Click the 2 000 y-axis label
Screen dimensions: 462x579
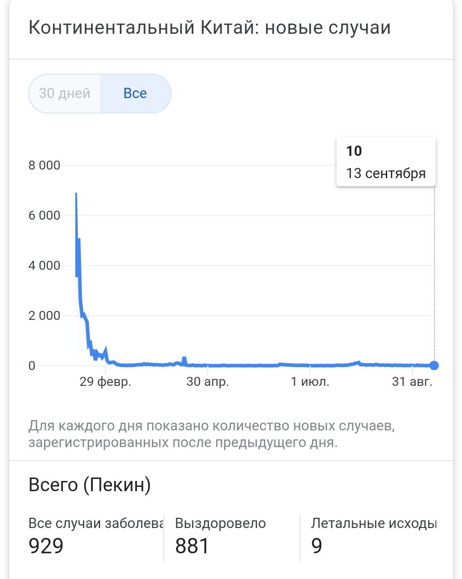(x=44, y=316)
